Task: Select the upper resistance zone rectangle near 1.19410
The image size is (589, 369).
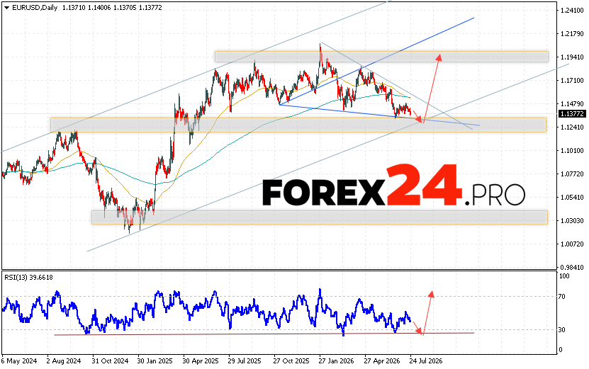Action: pyautogui.click(x=381, y=57)
